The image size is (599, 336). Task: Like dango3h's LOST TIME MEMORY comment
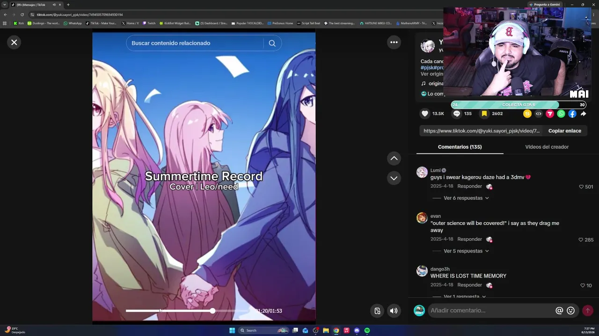pyautogui.click(x=583, y=286)
